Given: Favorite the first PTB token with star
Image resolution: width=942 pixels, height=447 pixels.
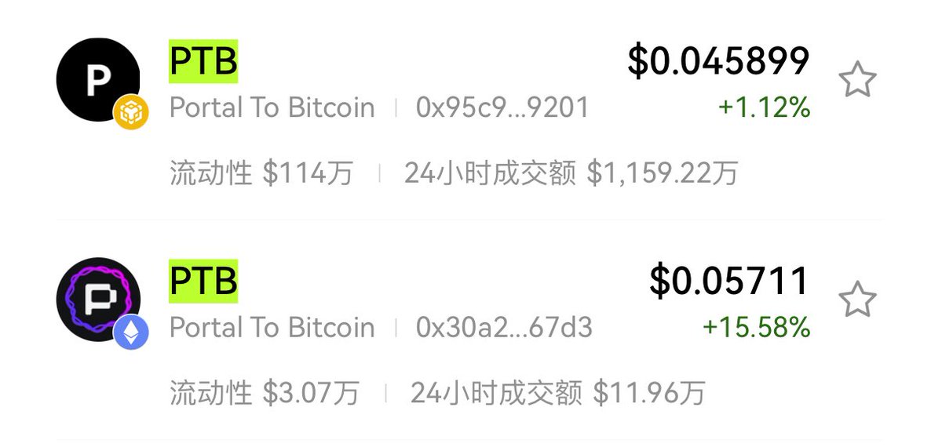Looking at the screenshot, I should [x=857, y=80].
